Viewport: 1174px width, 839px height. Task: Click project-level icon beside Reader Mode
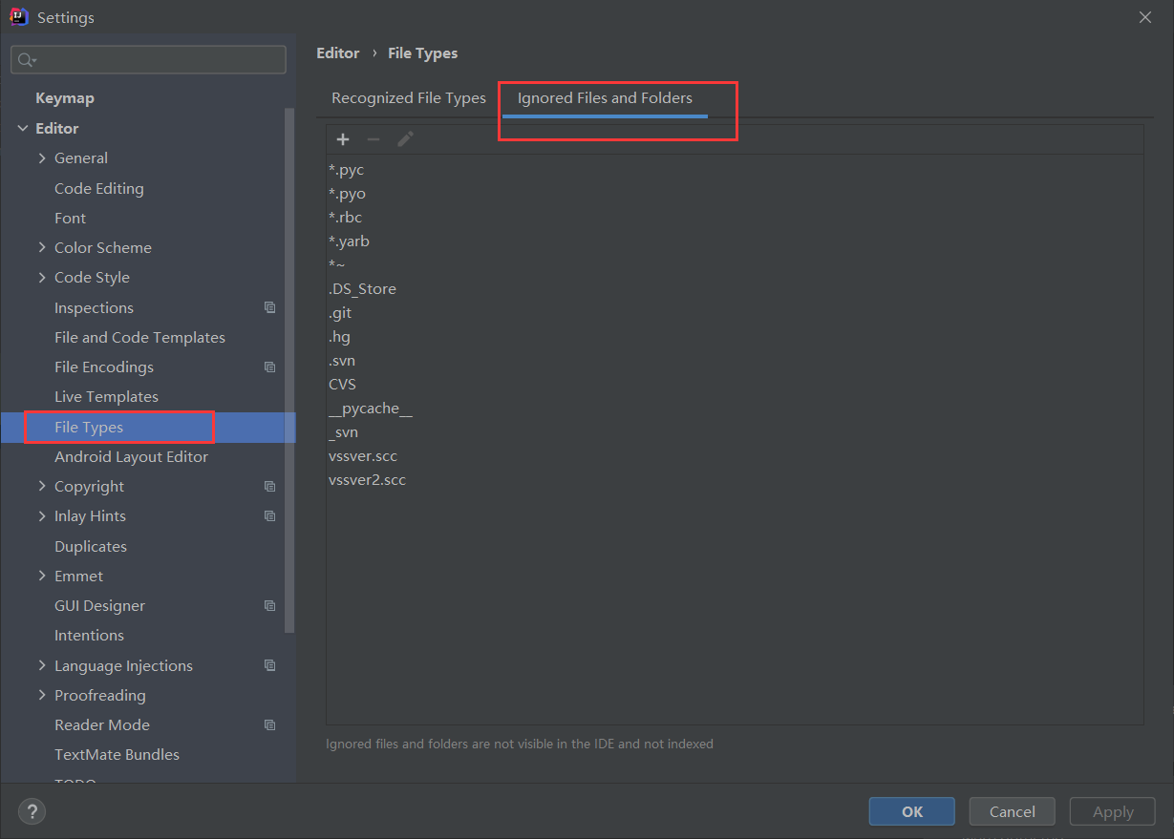point(270,725)
